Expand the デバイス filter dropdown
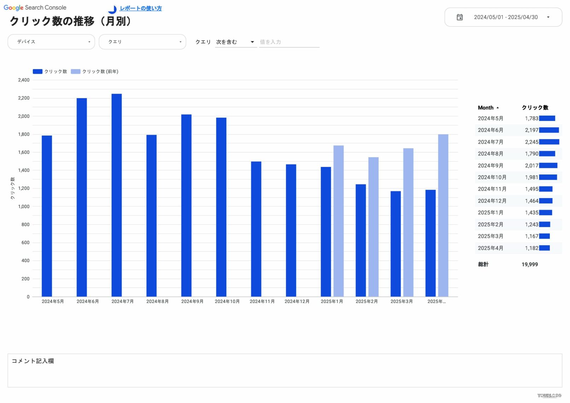The width and height of the screenshot is (570, 403). (51, 41)
